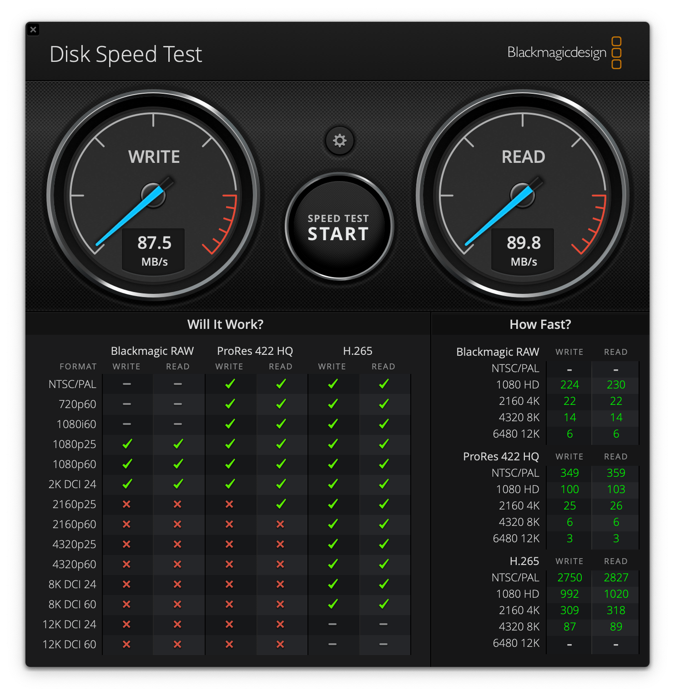
Task: Click the 230 read frame rate value
Action: [616, 385]
